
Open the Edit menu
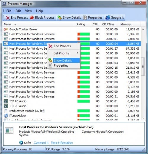tap(18, 11)
